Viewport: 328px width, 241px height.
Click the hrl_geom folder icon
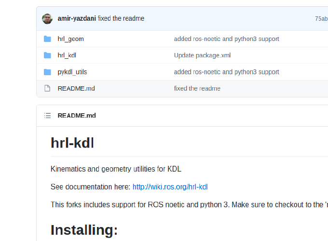47,39
